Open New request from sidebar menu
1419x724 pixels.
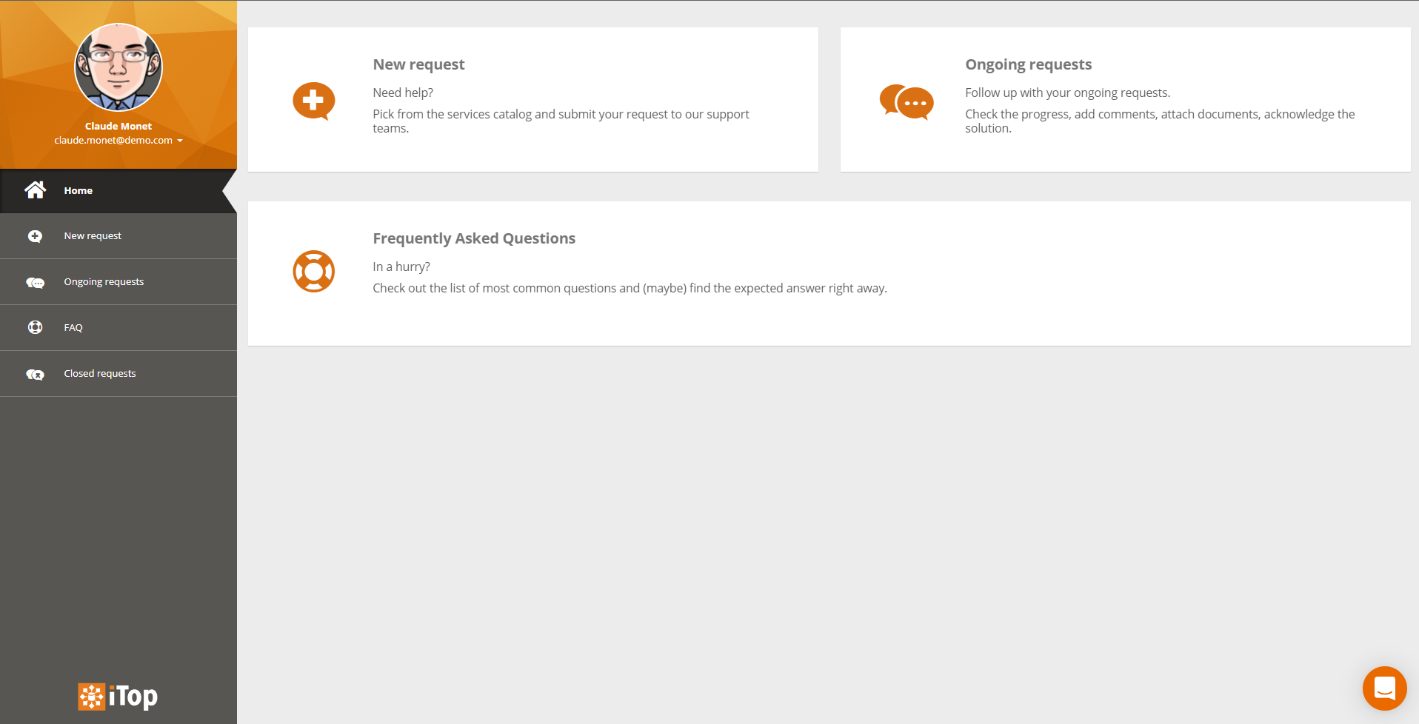(93, 236)
